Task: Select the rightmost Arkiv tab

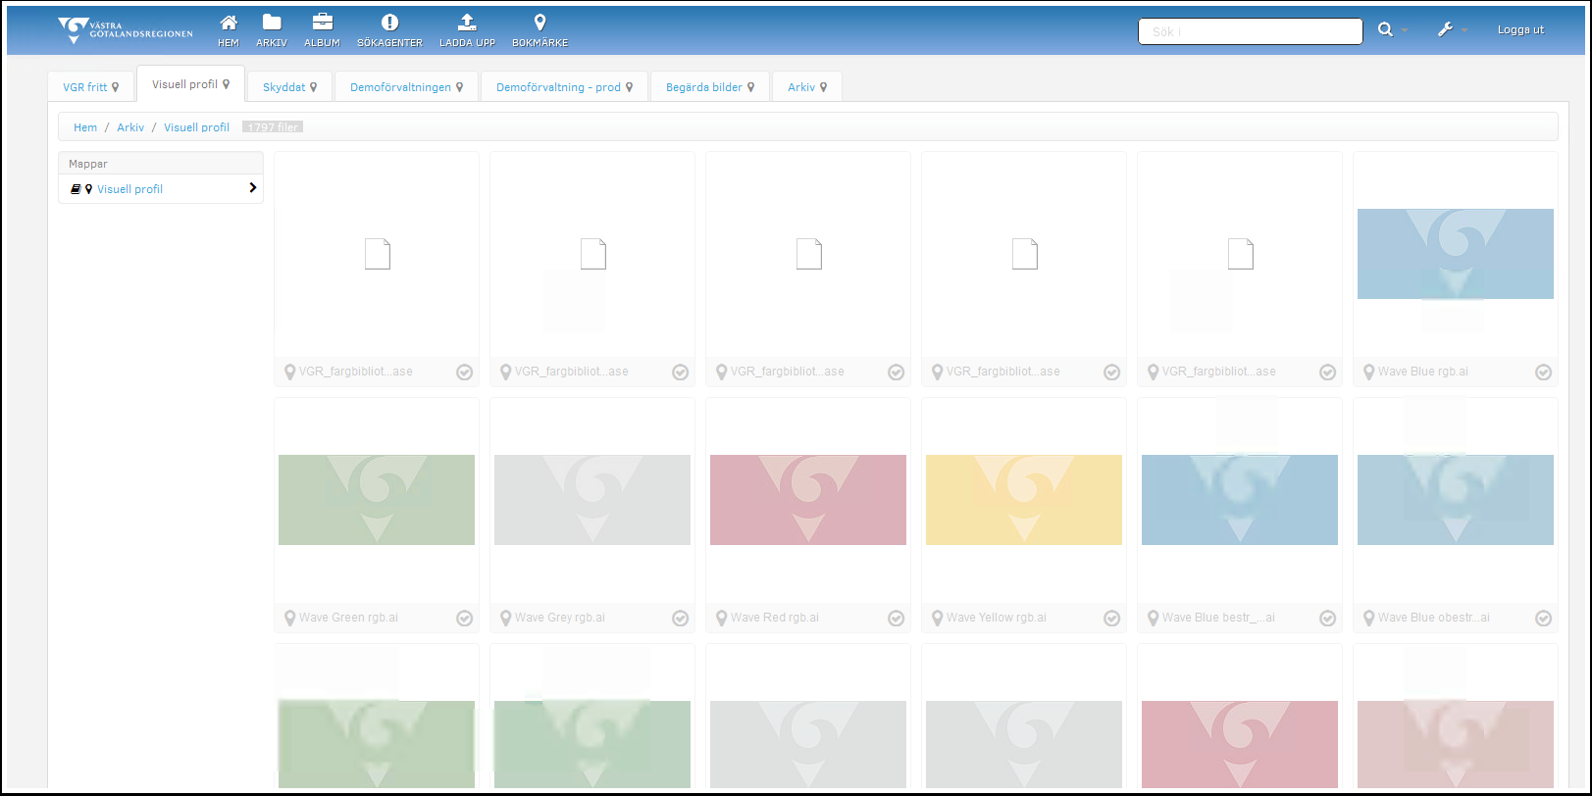Action: [x=807, y=87]
